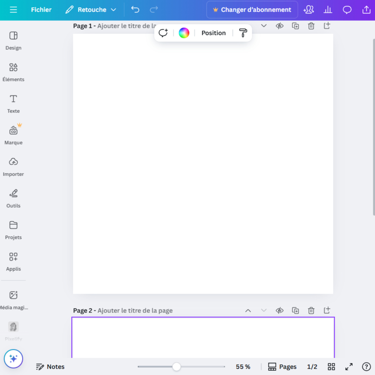Open the hamburger main menu
375x375 pixels.
13,10
